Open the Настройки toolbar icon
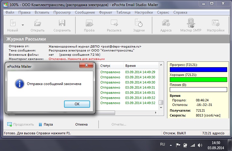 click(x=216, y=23)
